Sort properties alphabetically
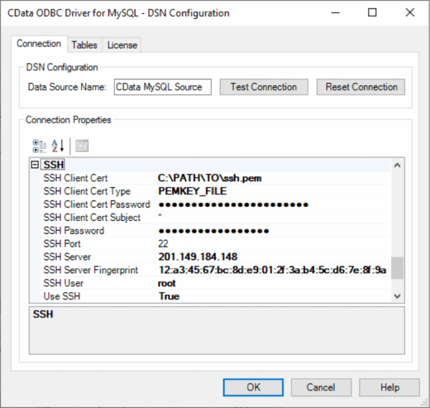The width and height of the screenshot is (430, 408). (x=58, y=146)
